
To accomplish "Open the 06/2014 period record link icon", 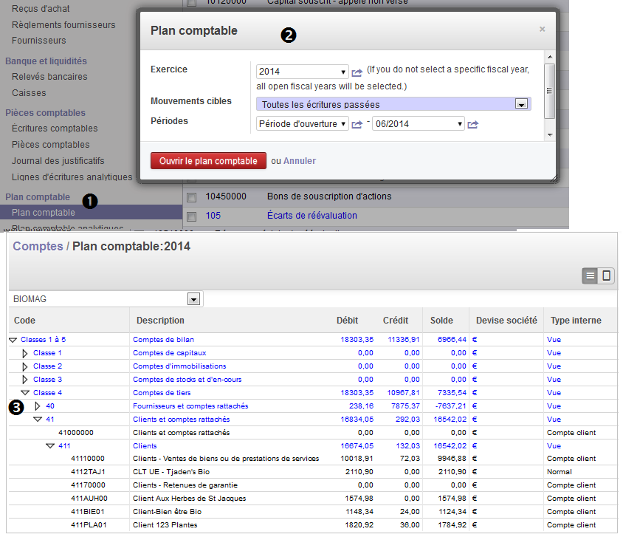I will (473, 124).
